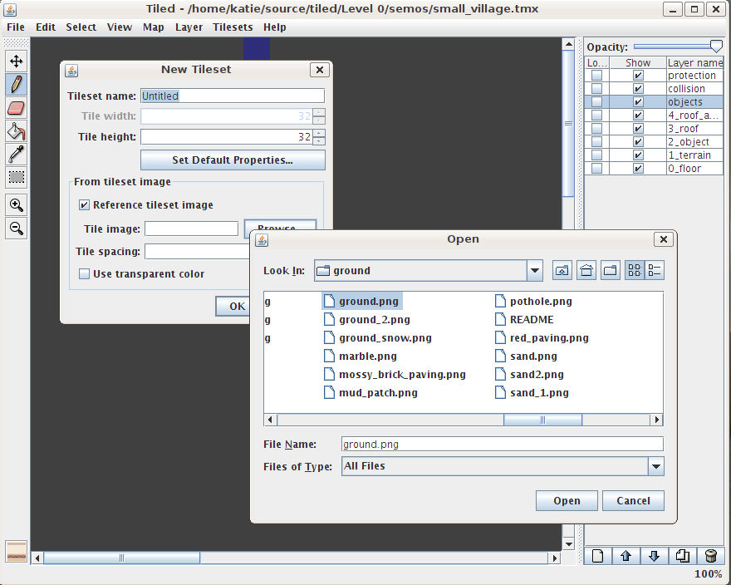Image resolution: width=731 pixels, height=585 pixels.
Task: Click the Zoom Out magnifier icon
Action: pyautogui.click(x=16, y=229)
